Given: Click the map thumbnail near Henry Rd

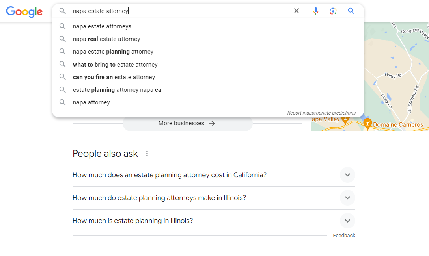Looking at the screenshot, I should coord(393,75).
